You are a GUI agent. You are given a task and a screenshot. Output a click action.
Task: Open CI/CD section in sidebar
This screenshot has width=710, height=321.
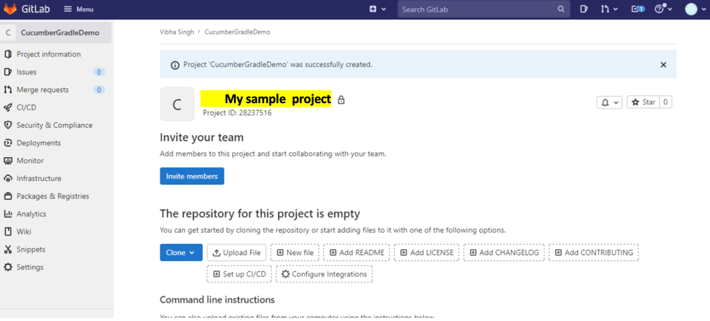click(26, 107)
